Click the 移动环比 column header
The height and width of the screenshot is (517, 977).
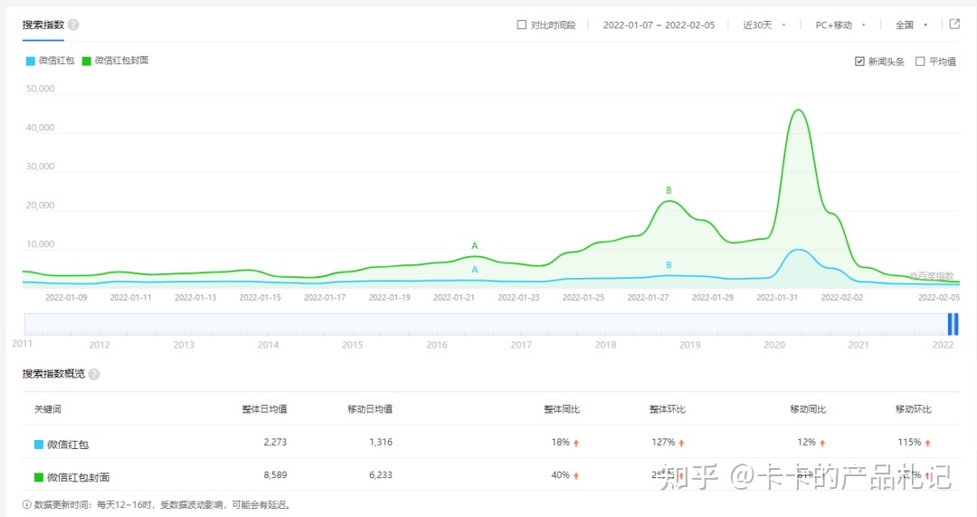coord(914,409)
